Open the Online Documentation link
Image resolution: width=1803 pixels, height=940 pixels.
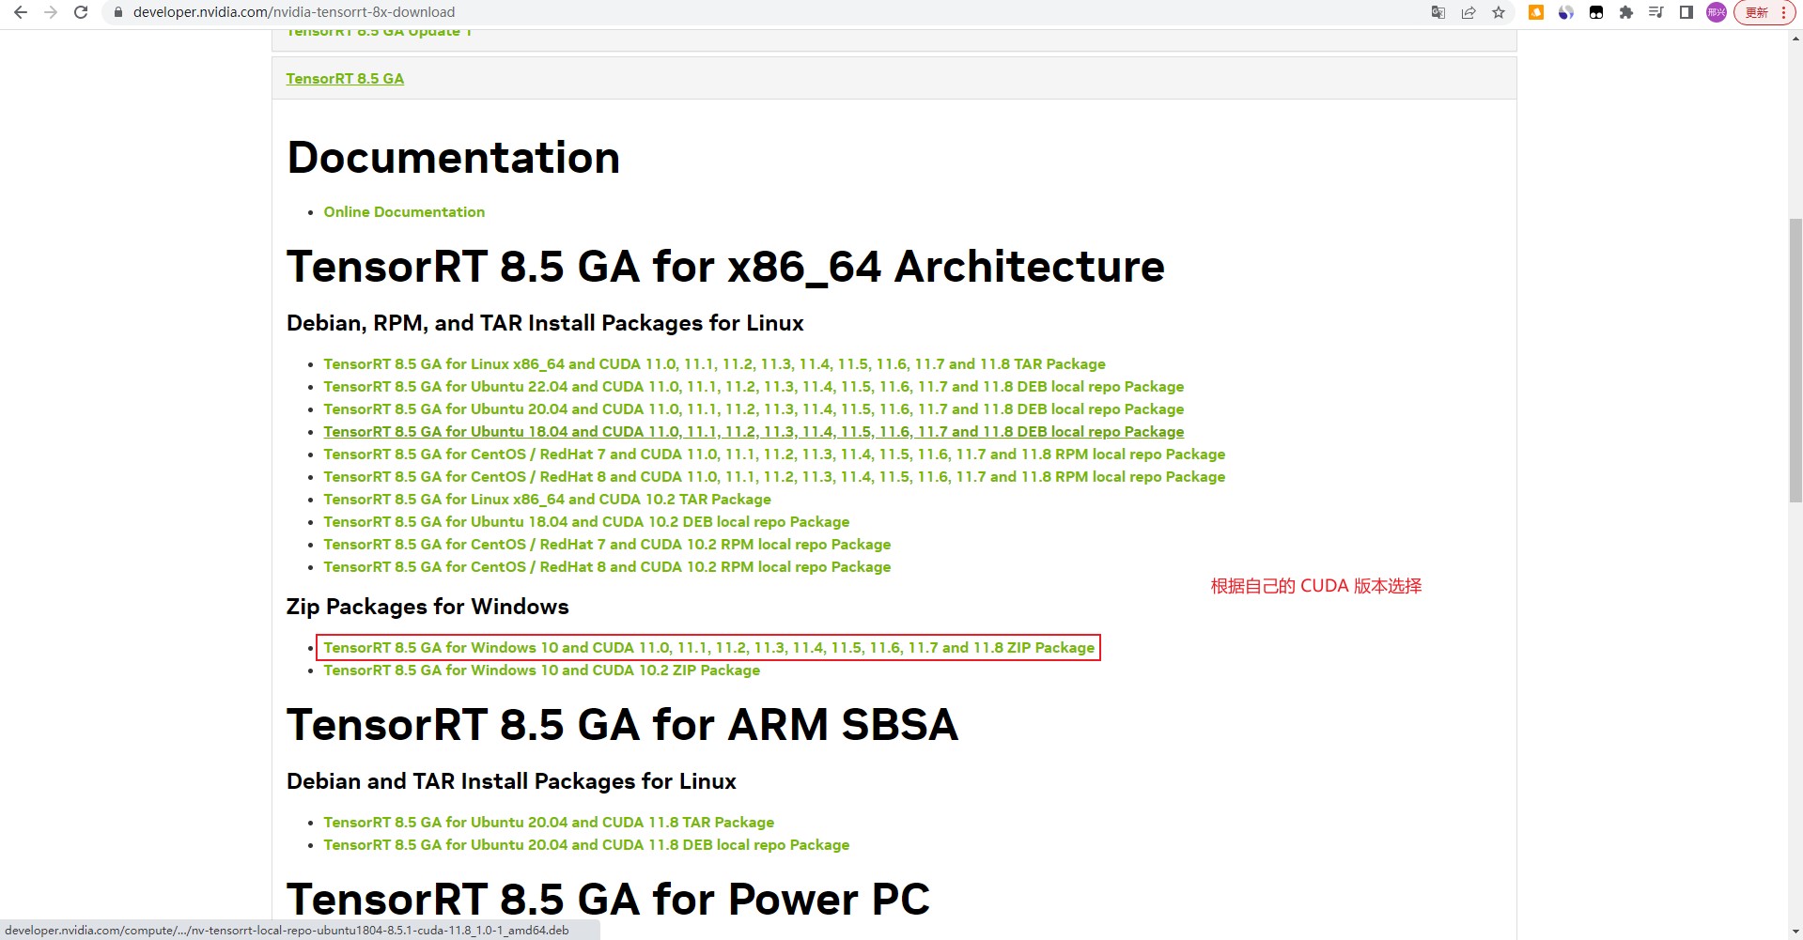pyautogui.click(x=404, y=212)
